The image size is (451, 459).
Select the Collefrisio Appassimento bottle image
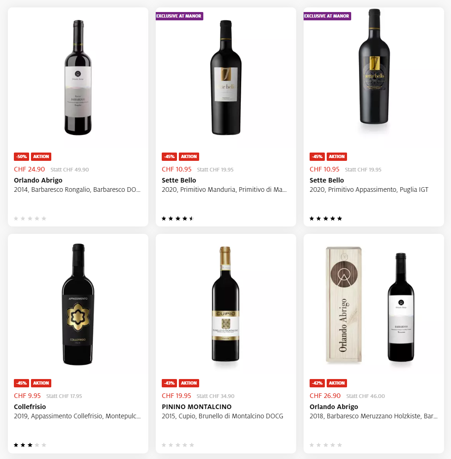(78, 304)
